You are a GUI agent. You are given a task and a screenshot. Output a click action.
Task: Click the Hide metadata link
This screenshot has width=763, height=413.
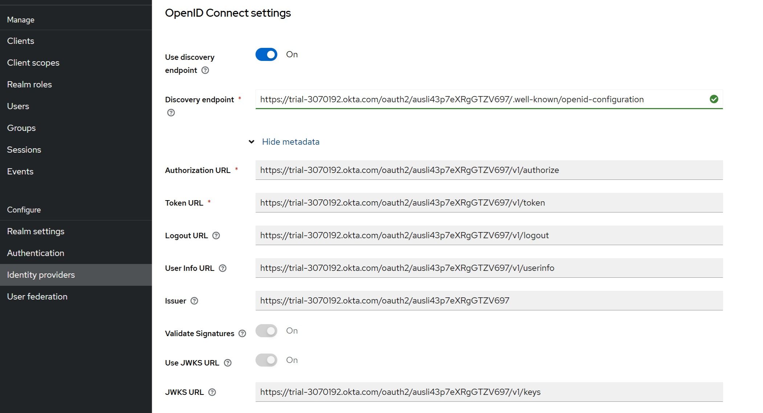click(290, 142)
